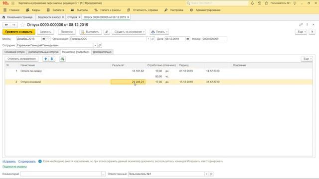The image size is (319, 179).
Task: Click the Провести button
Action: [67, 32]
